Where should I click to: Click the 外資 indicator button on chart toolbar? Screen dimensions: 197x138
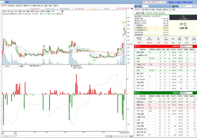[8, 11]
